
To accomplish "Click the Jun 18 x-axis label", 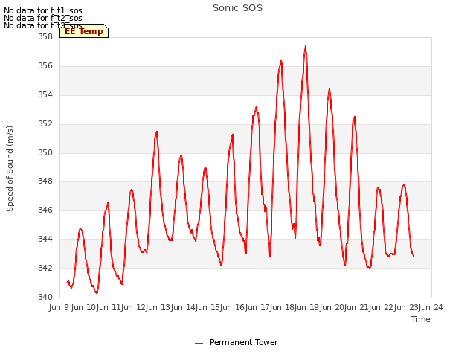I will [x=281, y=307].
